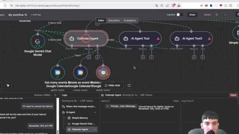Add Memory to AI Agent Tool via plus

click(143, 57)
